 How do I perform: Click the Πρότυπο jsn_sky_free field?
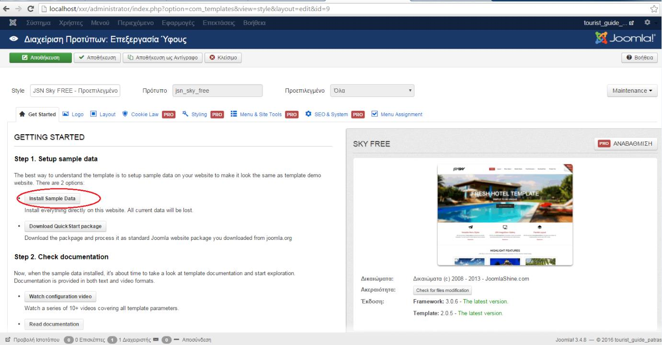(x=217, y=90)
